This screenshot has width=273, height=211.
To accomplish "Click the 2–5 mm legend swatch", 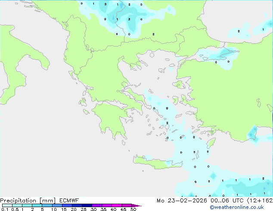I will pos(37,205).
